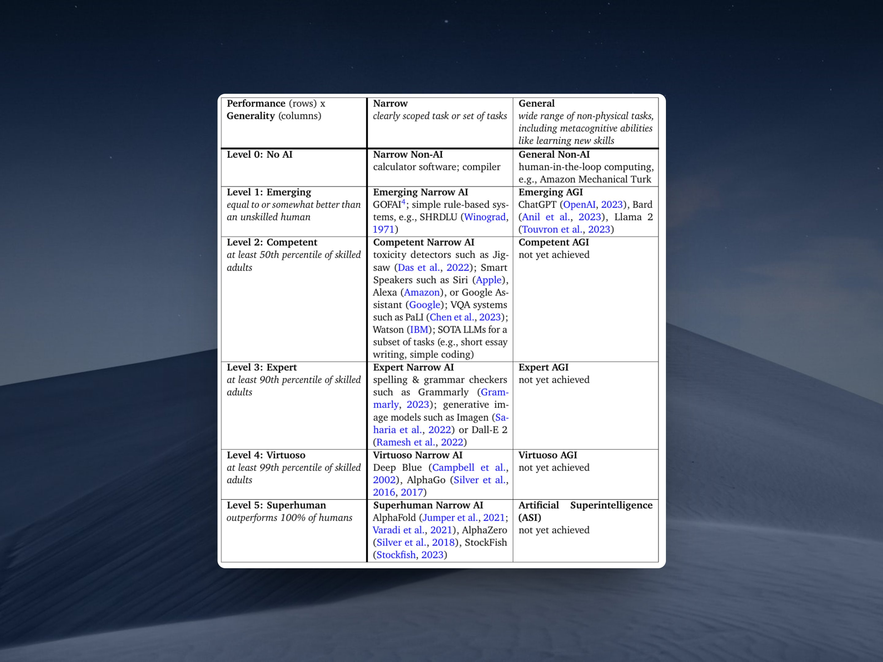The height and width of the screenshot is (662, 883).
Task: Open the Campbell et al. citation
Action: point(469,468)
